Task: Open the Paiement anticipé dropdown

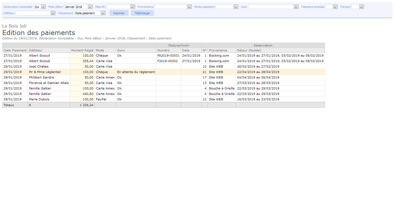Action: click(x=331, y=7)
